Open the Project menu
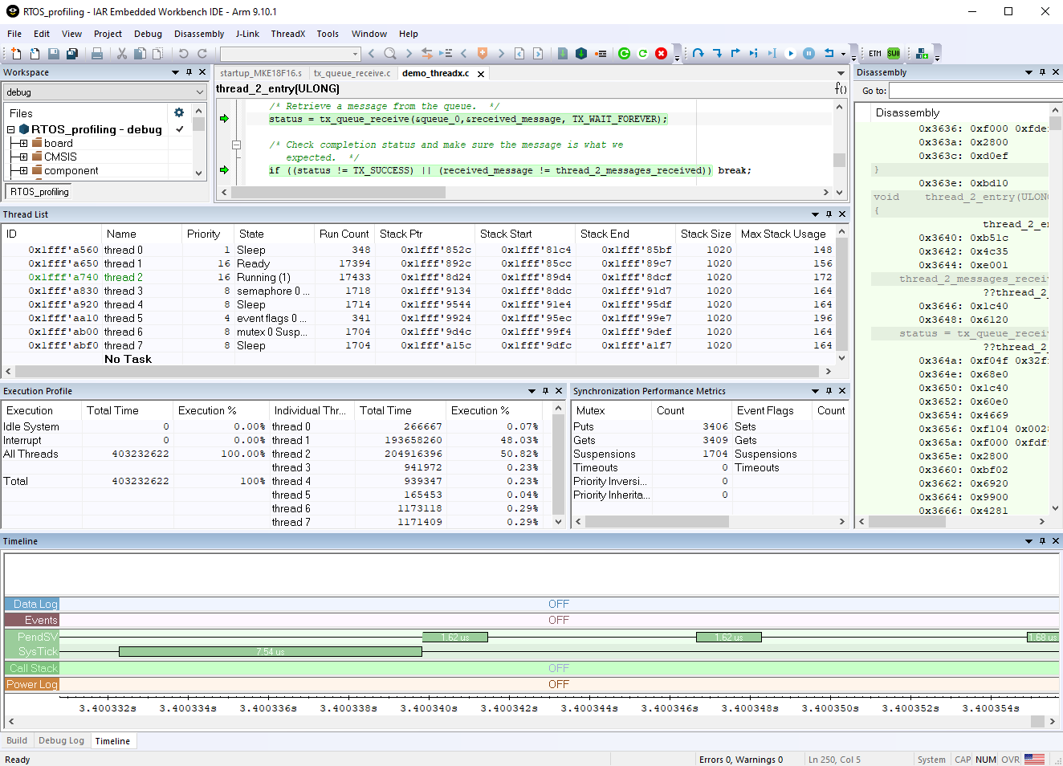This screenshot has width=1063, height=766. pos(108,34)
